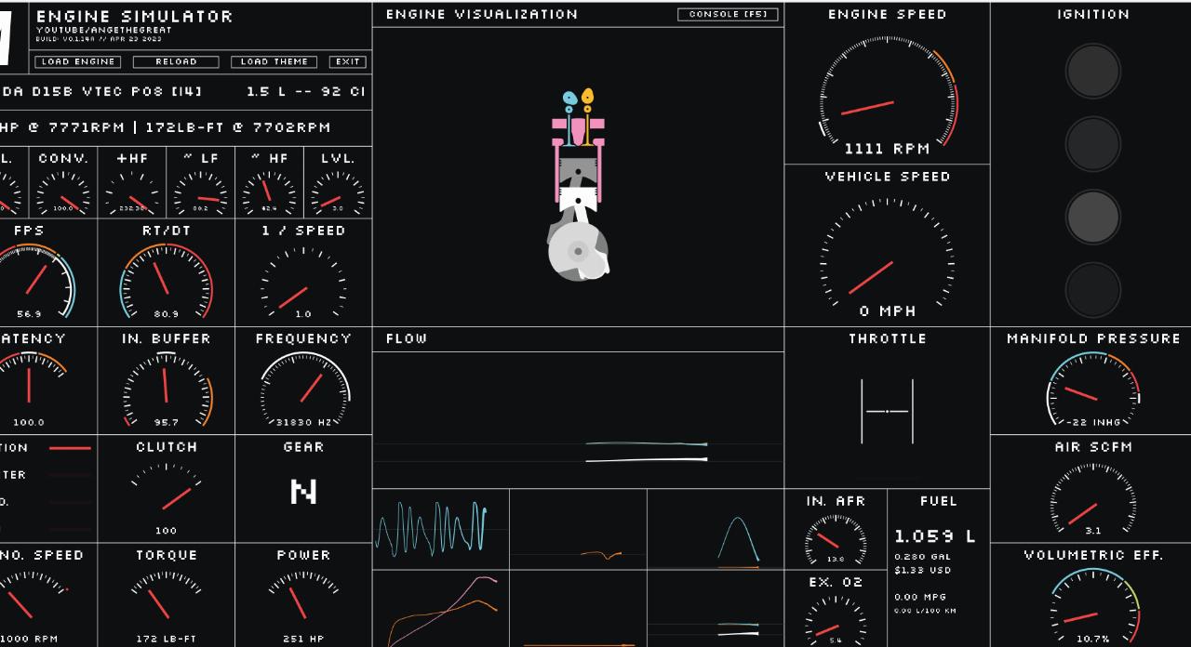This screenshot has width=1191, height=647.
Task: Open the Console [F5] panel
Action: click(x=728, y=15)
